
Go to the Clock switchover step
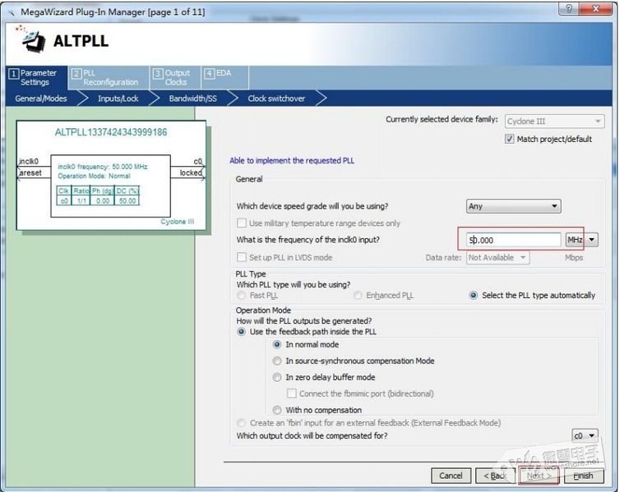(x=276, y=99)
